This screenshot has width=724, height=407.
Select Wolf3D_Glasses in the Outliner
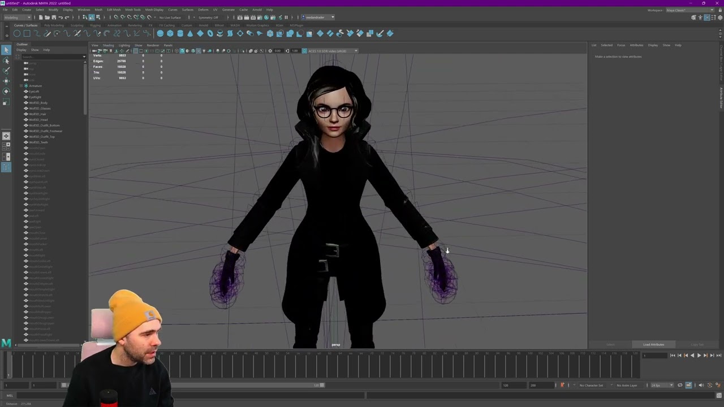40,109
